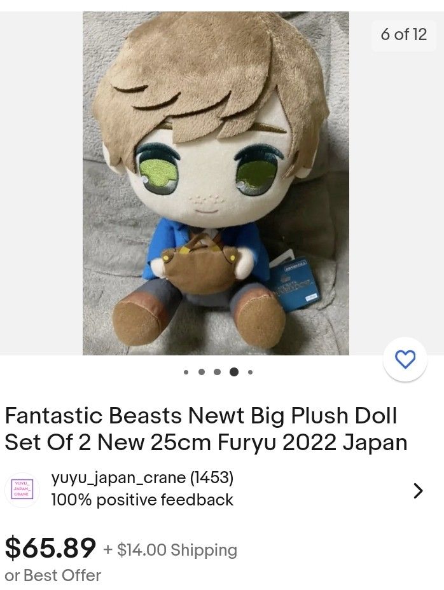Open the Newt plush doll photo fullscreen
This screenshot has width=444, height=590.
pyautogui.click(x=216, y=183)
